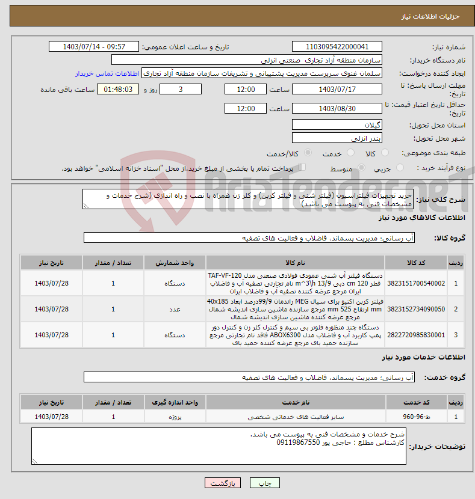Click the resize handle of general description box
475x499 pixels.
click(85, 206)
